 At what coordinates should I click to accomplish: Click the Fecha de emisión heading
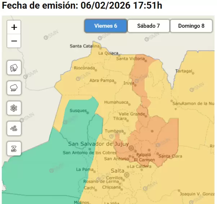click(x=82, y=5)
